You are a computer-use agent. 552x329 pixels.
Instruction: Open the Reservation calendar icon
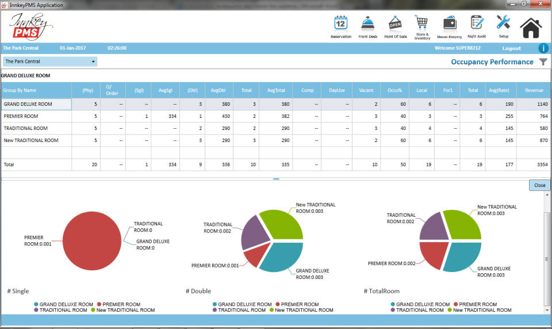coord(340,24)
